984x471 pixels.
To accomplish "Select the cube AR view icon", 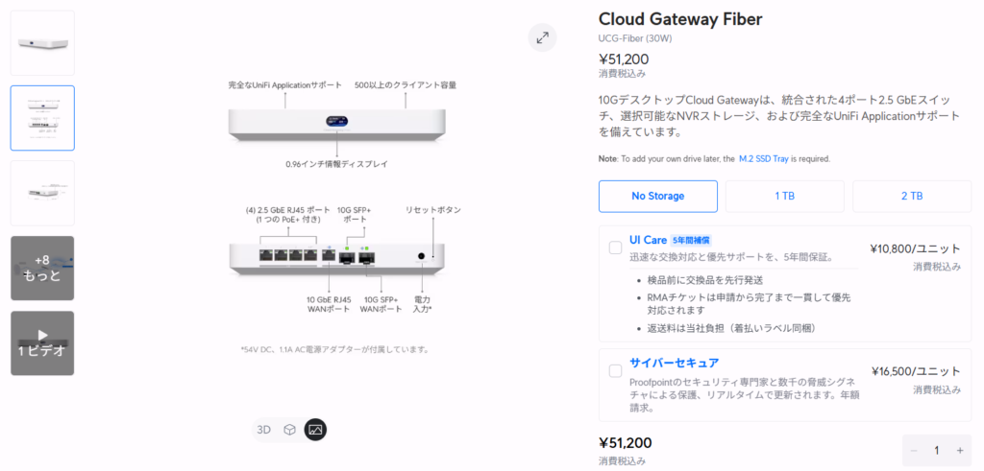I will pyautogui.click(x=289, y=430).
